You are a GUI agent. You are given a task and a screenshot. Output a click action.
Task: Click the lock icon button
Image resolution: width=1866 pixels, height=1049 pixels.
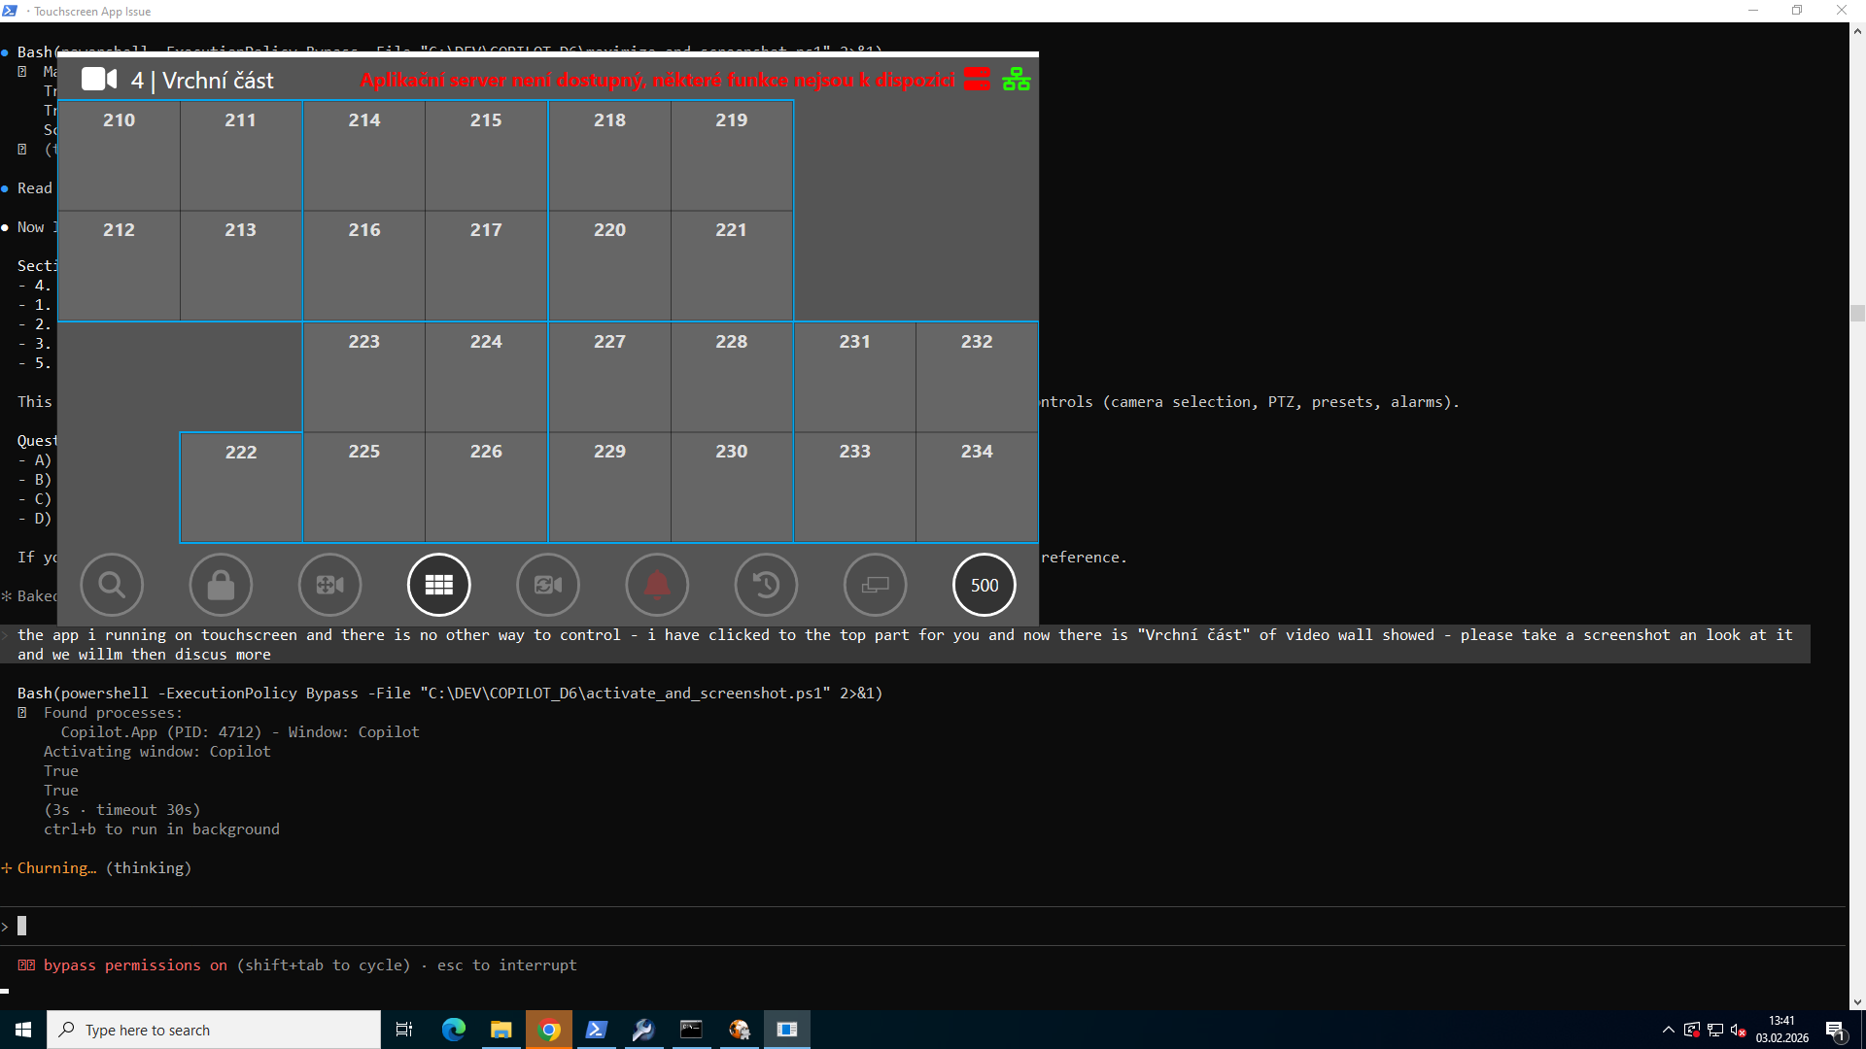(x=221, y=585)
